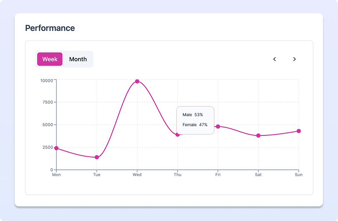
Task: Select the Monday data point on chart
Action: (56, 148)
